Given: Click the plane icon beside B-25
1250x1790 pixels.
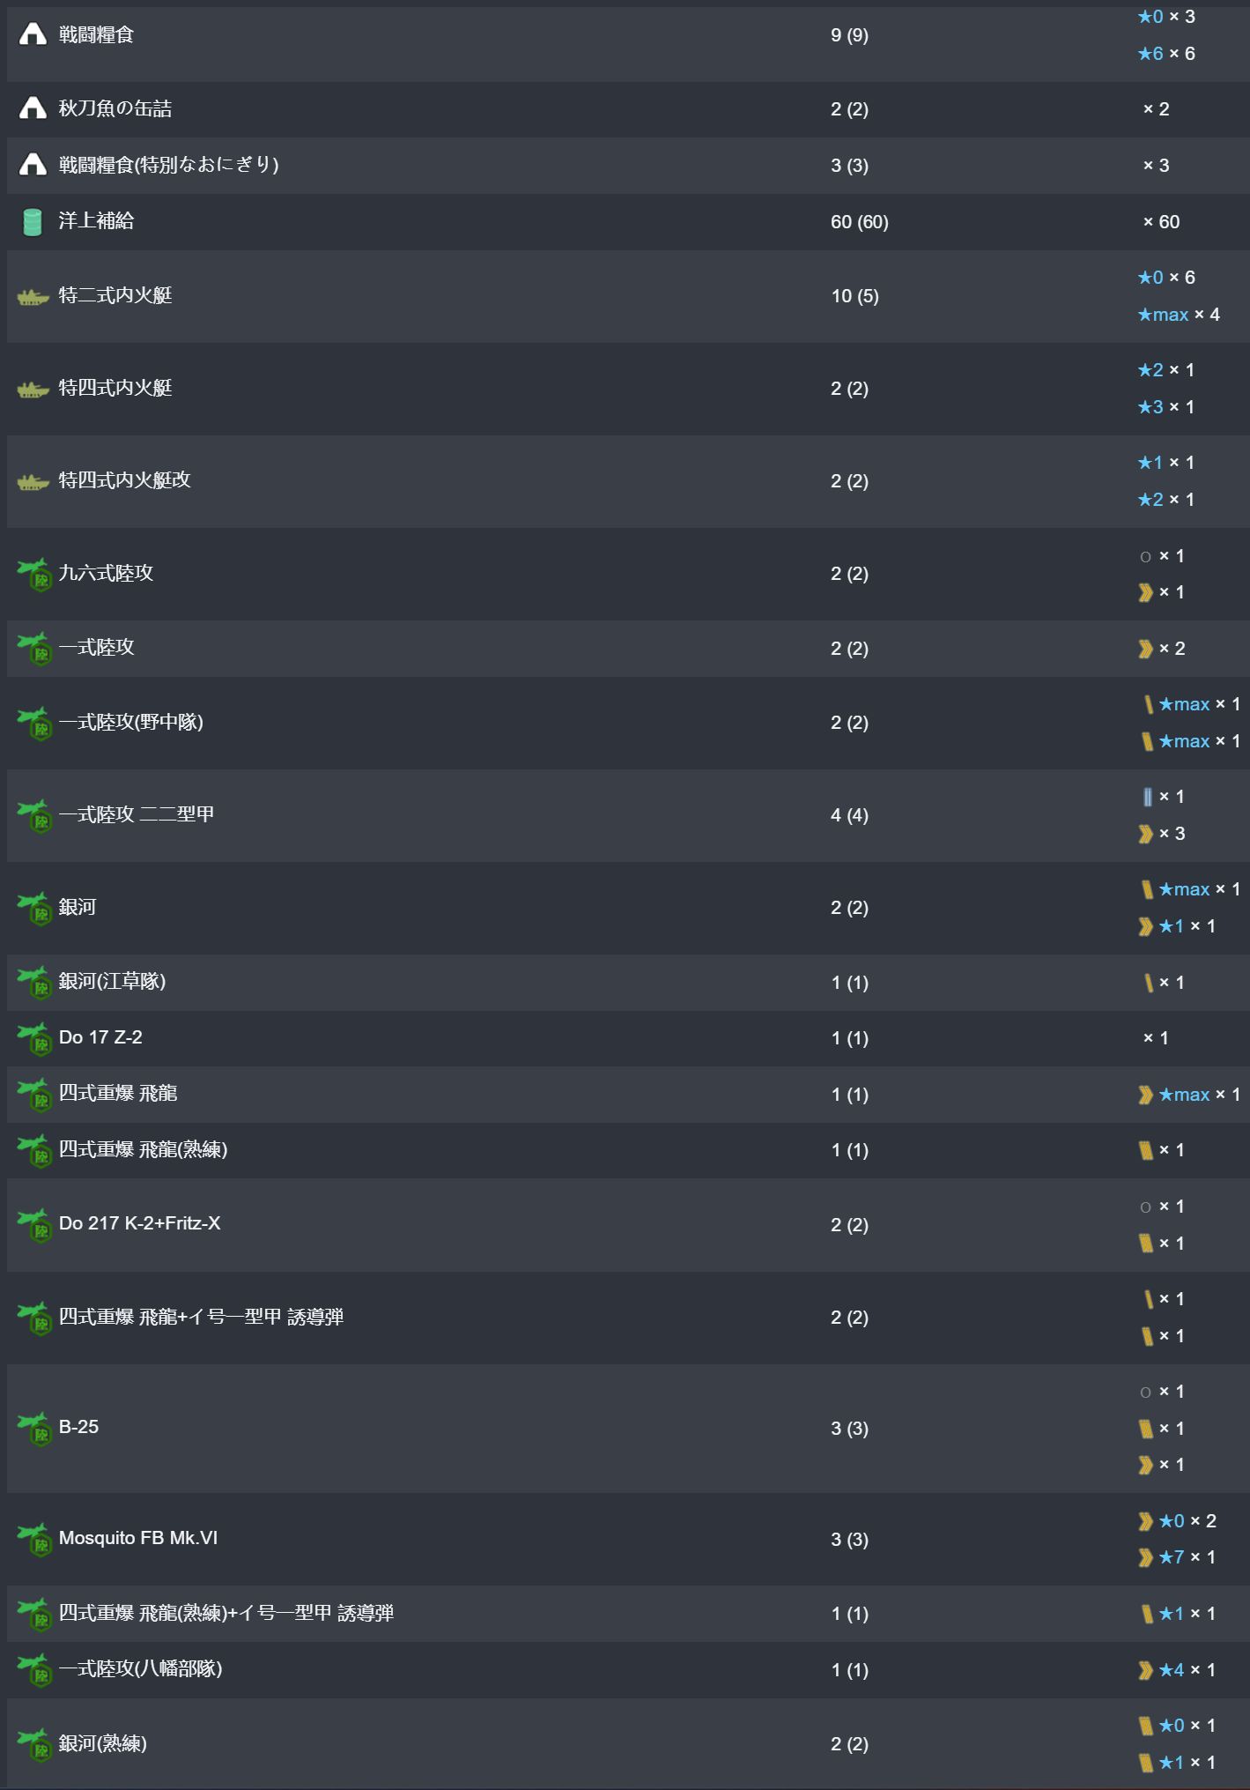Looking at the screenshot, I should click(x=35, y=1428).
